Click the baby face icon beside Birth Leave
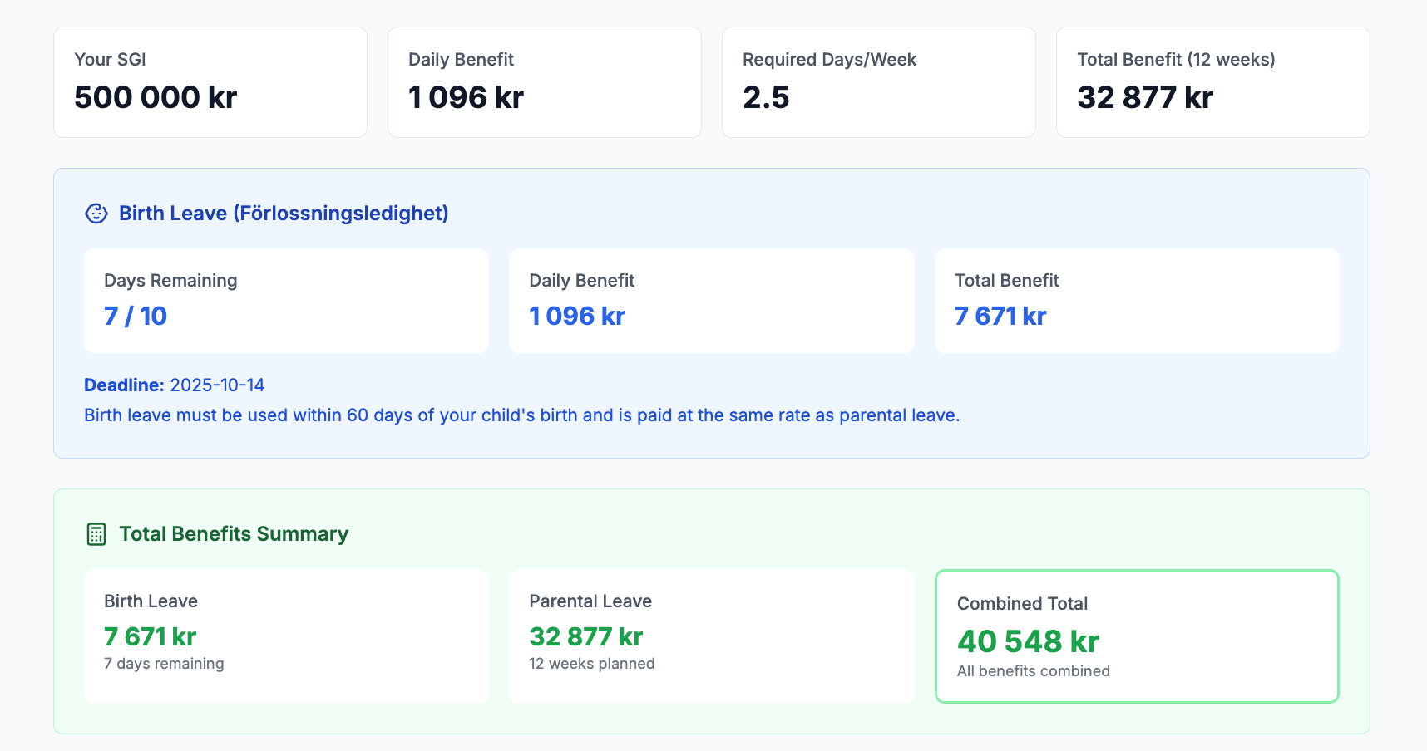 pos(96,214)
